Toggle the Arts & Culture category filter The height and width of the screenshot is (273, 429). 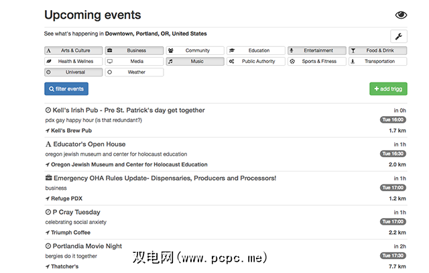coord(72,50)
